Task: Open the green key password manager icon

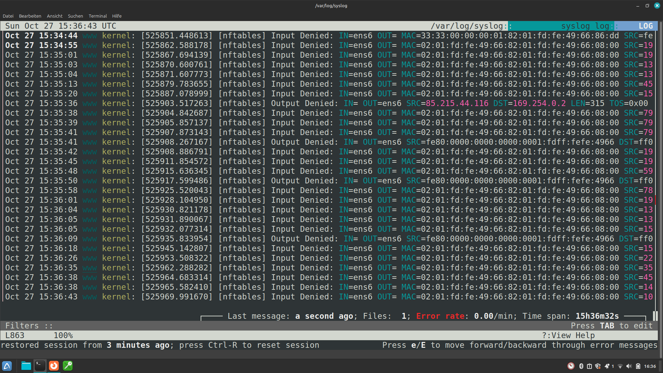Action: pyautogui.click(x=68, y=366)
